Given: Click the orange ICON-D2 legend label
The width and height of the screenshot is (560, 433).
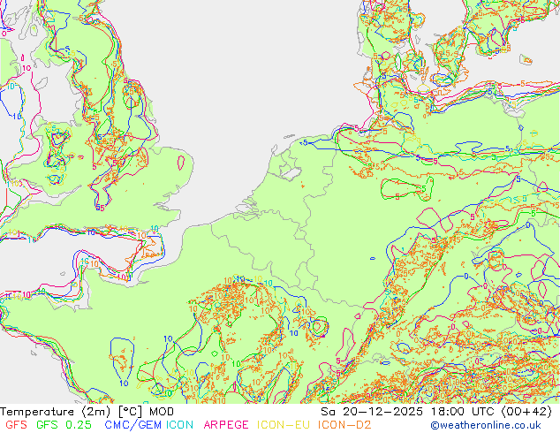Looking at the screenshot, I should [344, 425].
